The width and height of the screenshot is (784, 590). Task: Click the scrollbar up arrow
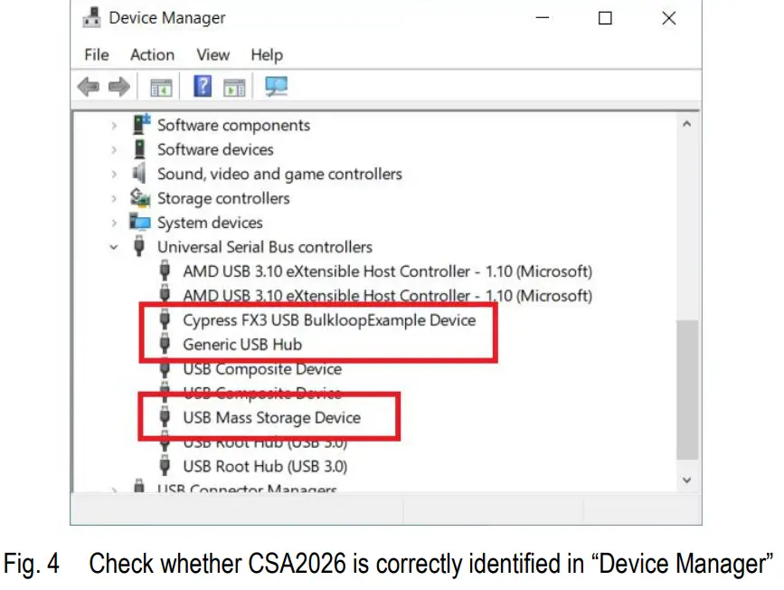(x=687, y=124)
